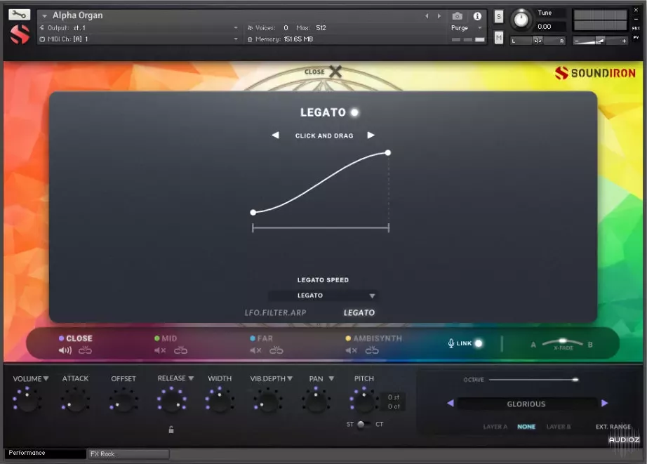Click the GLORIOUS preset name

tap(526, 404)
